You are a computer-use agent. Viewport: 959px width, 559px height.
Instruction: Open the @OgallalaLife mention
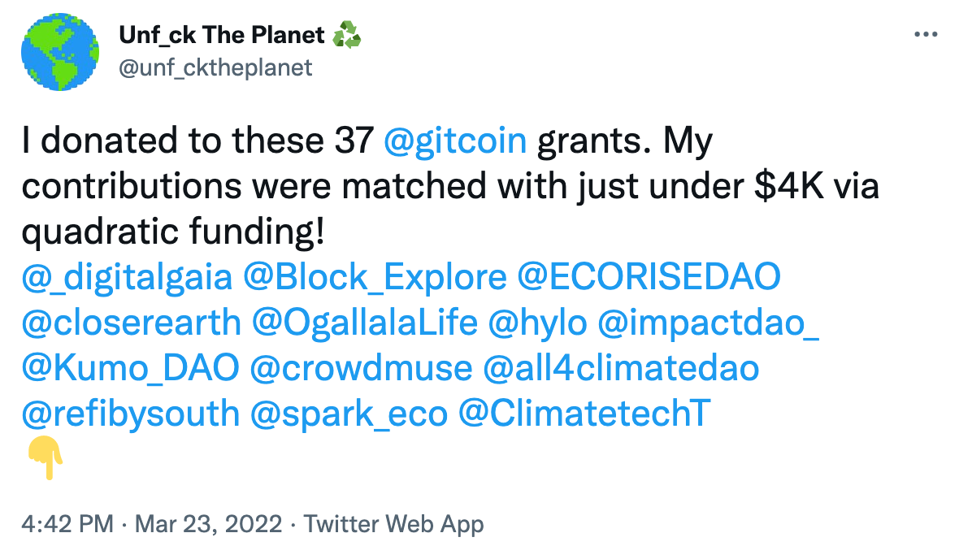[x=365, y=323]
